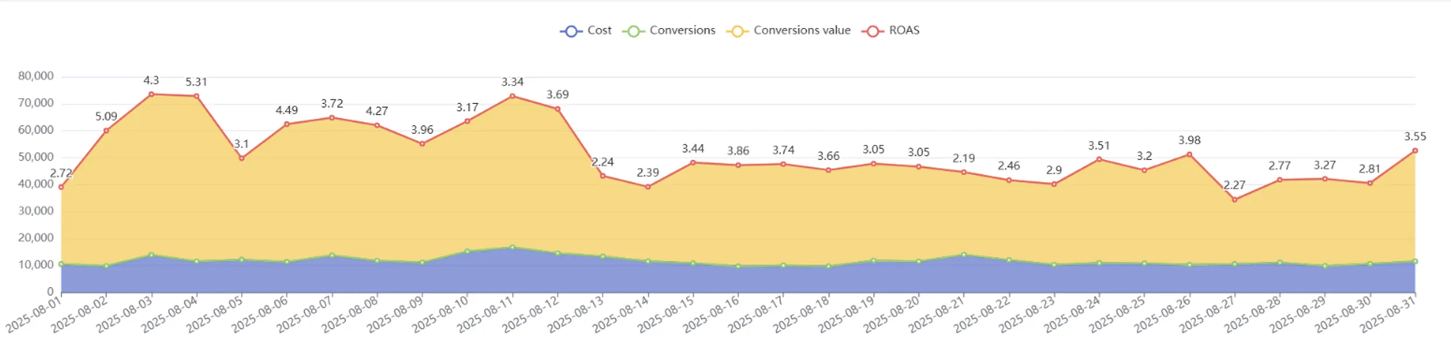Viewport: 1451px width, 362px height.
Task: Click the ROAS marker labeled 3.1
Action: tap(241, 158)
